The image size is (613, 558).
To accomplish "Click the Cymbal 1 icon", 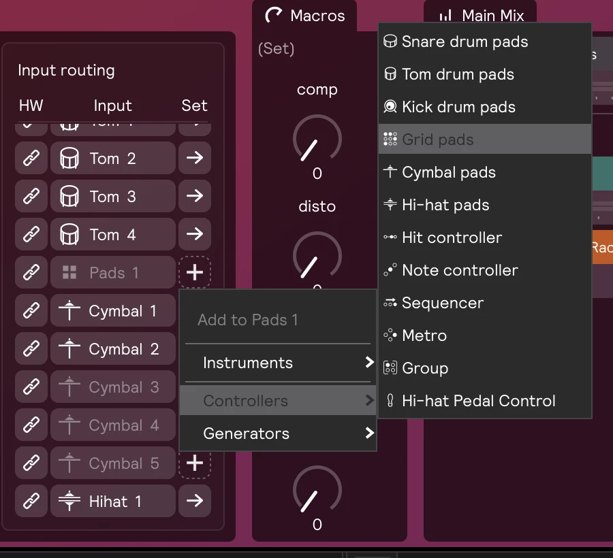I will [x=69, y=311].
